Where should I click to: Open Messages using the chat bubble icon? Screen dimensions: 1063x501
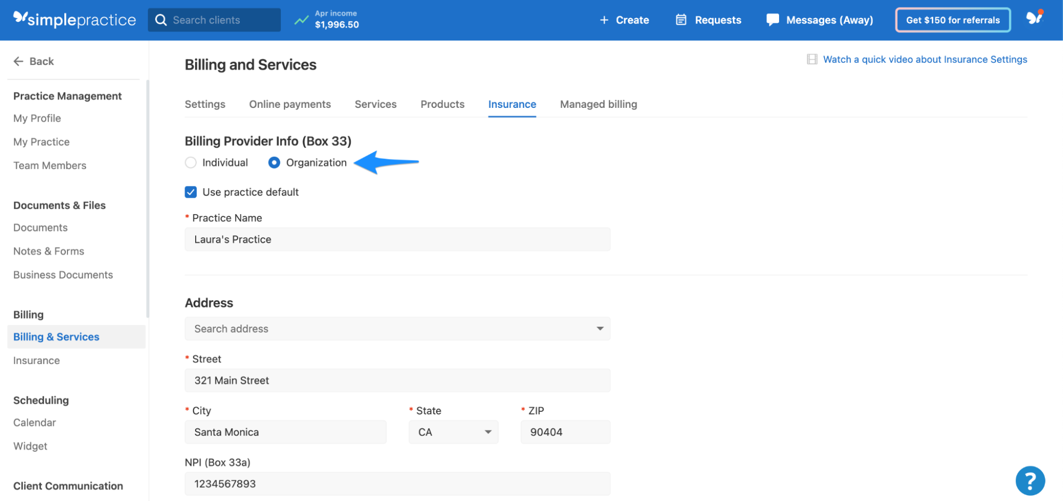[772, 20]
